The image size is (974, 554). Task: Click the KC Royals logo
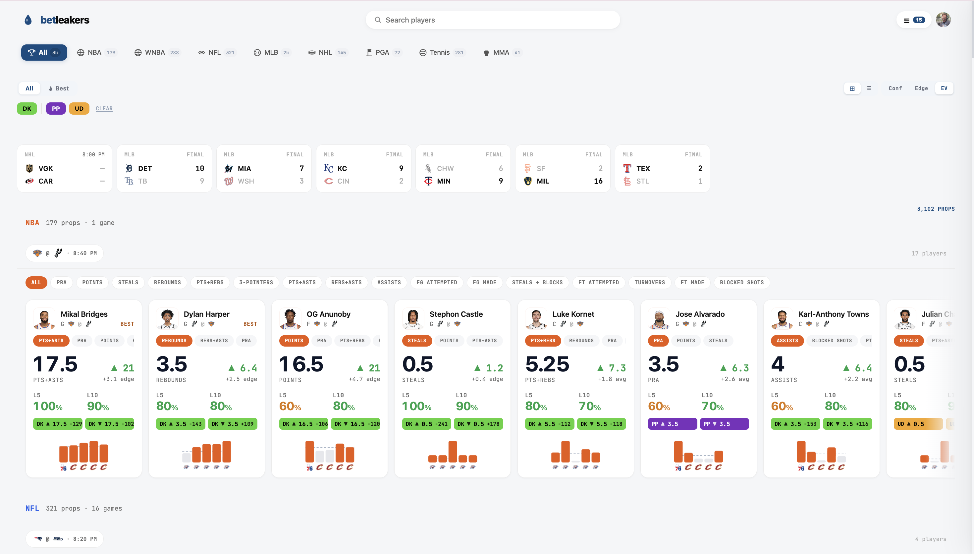coord(328,169)
